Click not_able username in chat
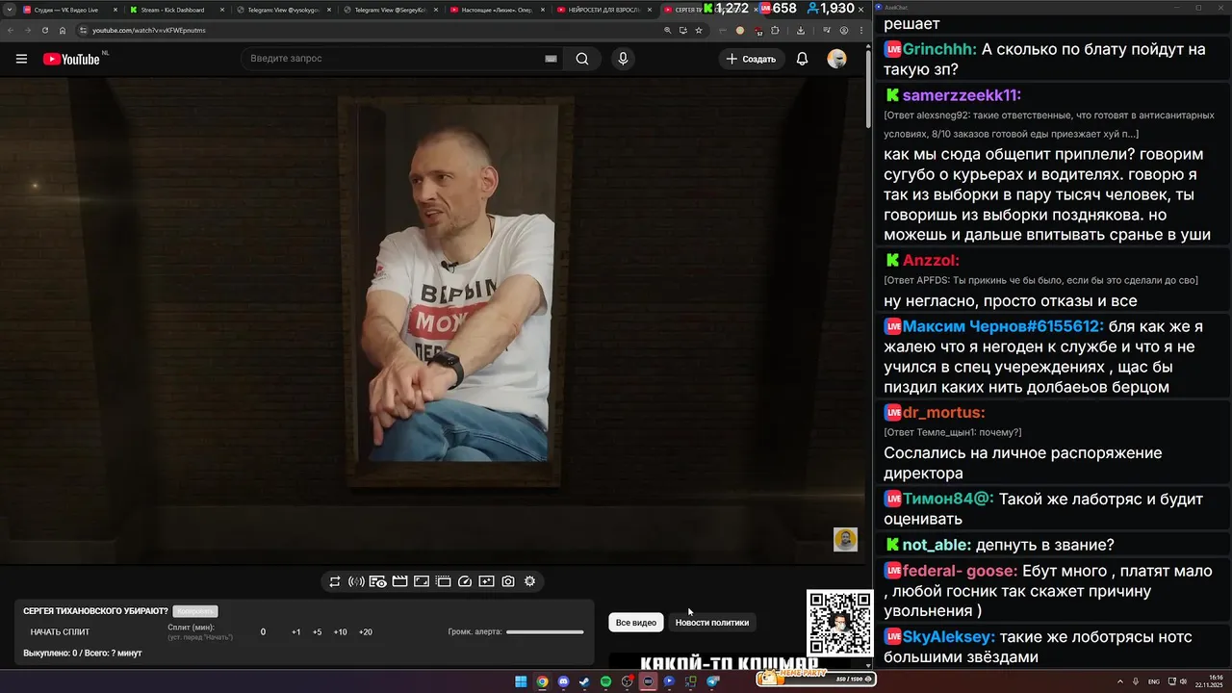Image resolution: width=1232 pixels, height=693 pixels. [x=937, y=545]
